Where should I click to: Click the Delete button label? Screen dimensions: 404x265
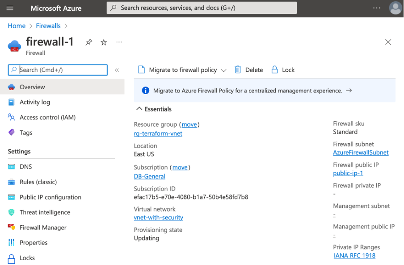(254, 70)
